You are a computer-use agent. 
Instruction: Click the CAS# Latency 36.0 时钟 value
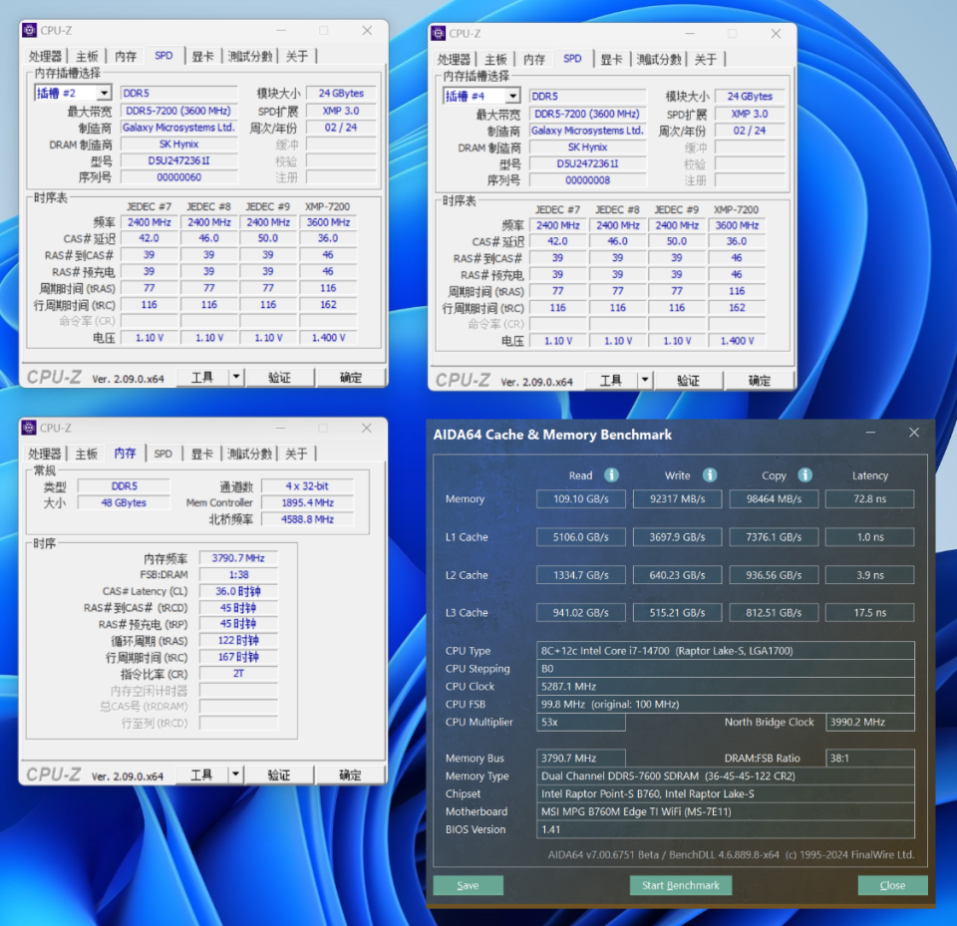(238, 591)
